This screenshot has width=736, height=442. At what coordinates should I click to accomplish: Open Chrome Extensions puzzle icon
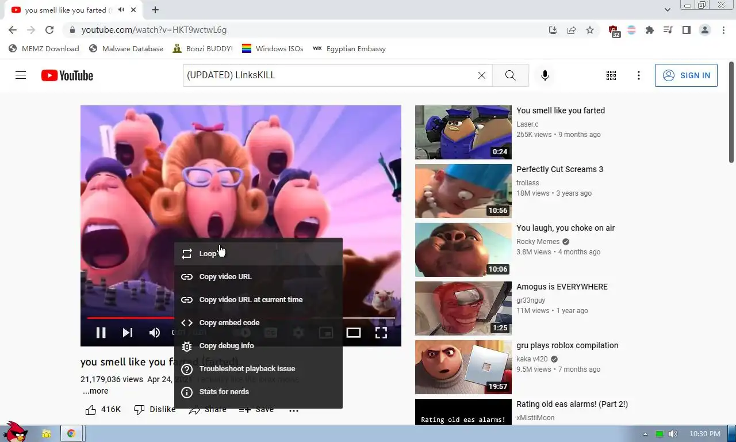[x=650, y=30]
